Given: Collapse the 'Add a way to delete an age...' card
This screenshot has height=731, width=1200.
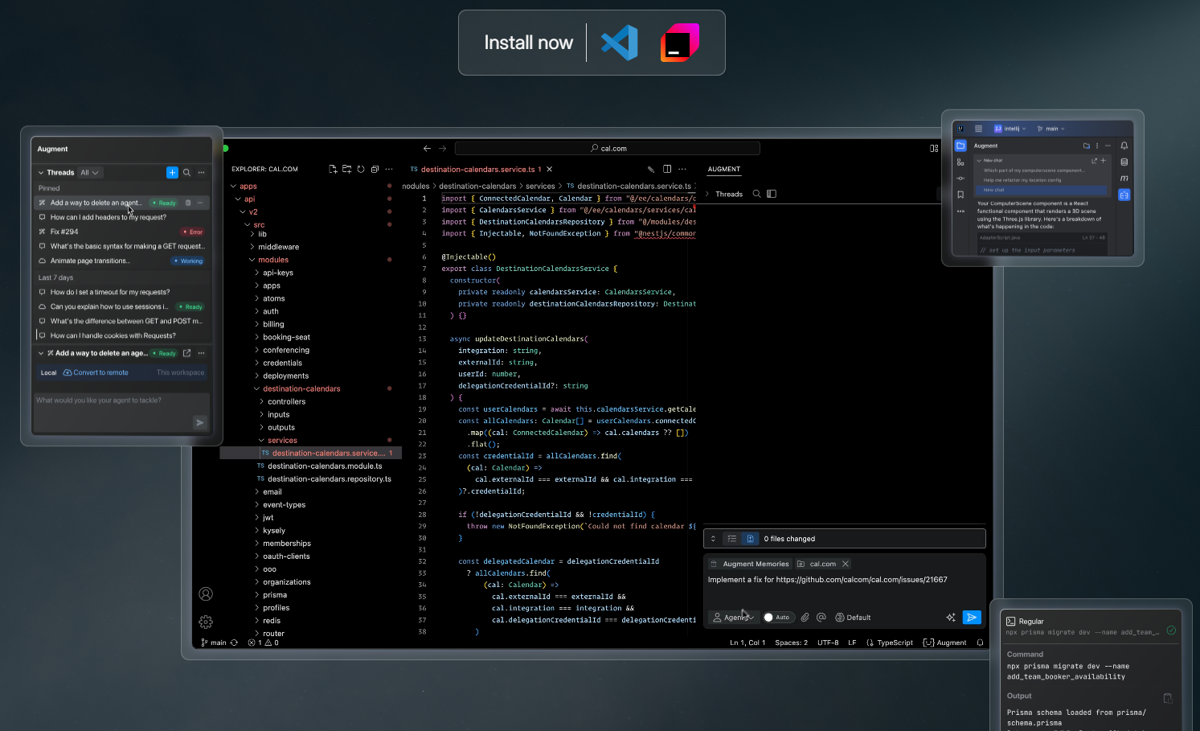Looking at the screenshot, I should point(41,353).
